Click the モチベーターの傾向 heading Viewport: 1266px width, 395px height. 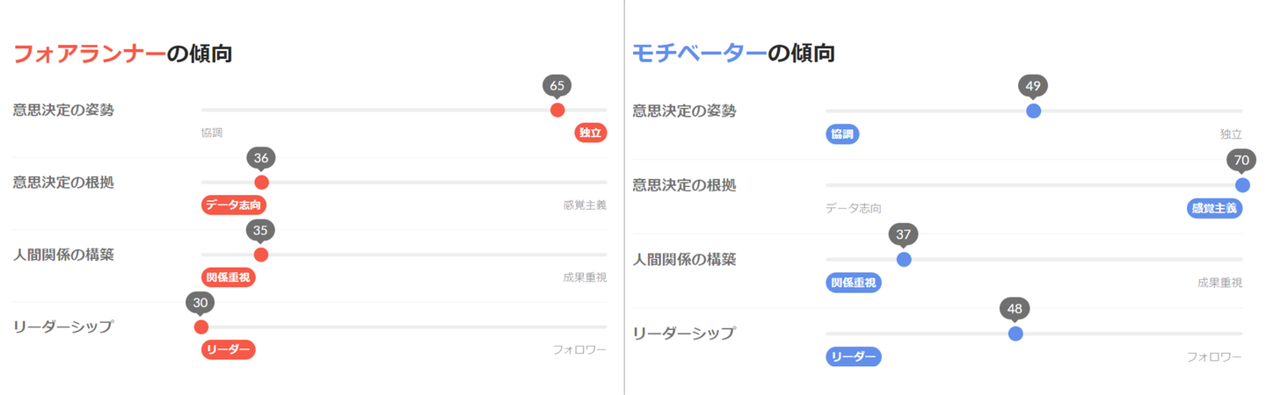pyautogui.click(x=733, y=54)
